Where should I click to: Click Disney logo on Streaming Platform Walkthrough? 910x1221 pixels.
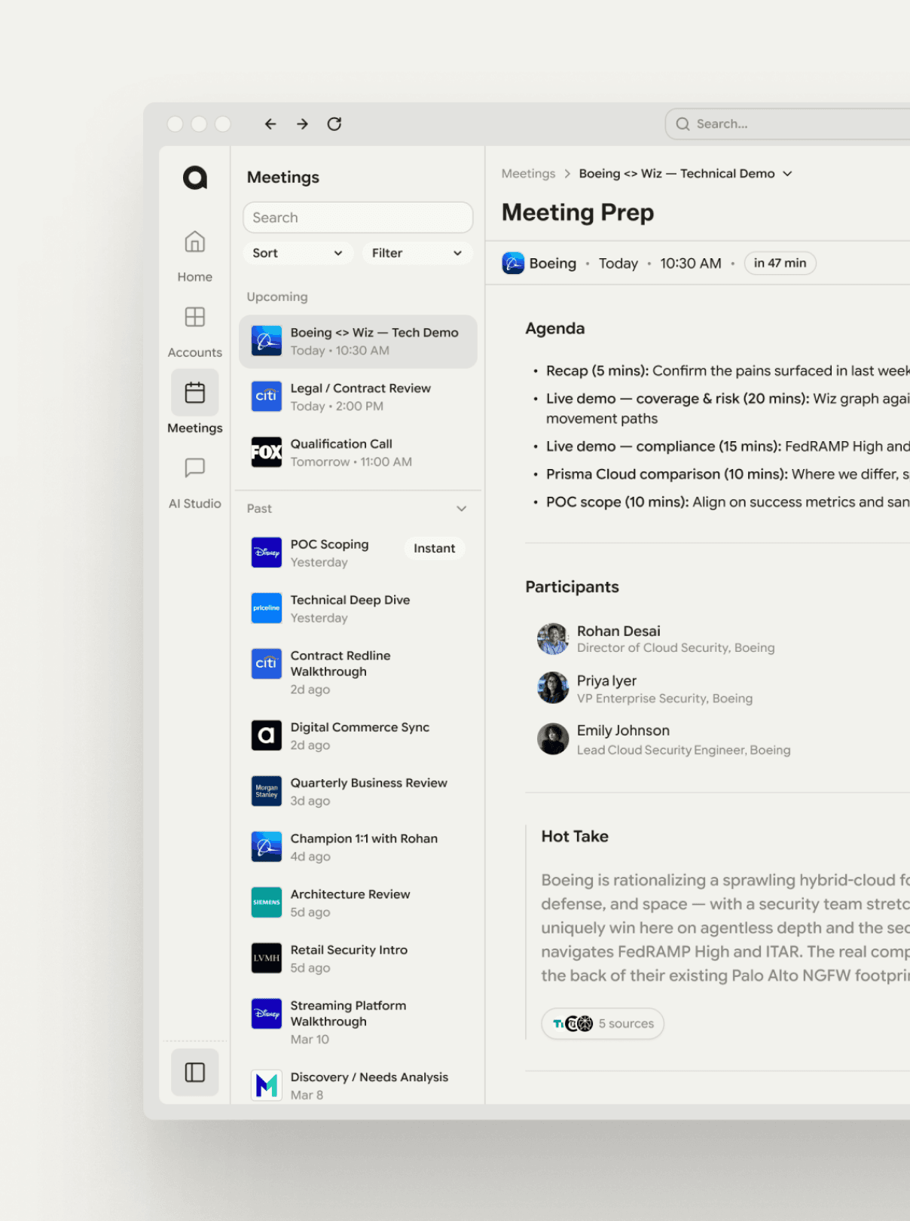pos(267,1014)
